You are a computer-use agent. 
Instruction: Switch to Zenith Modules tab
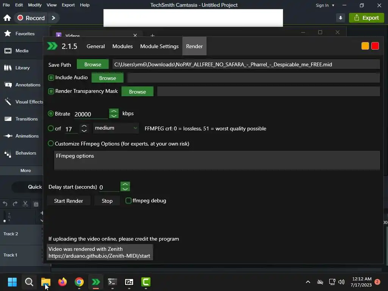tap(122, 46)
